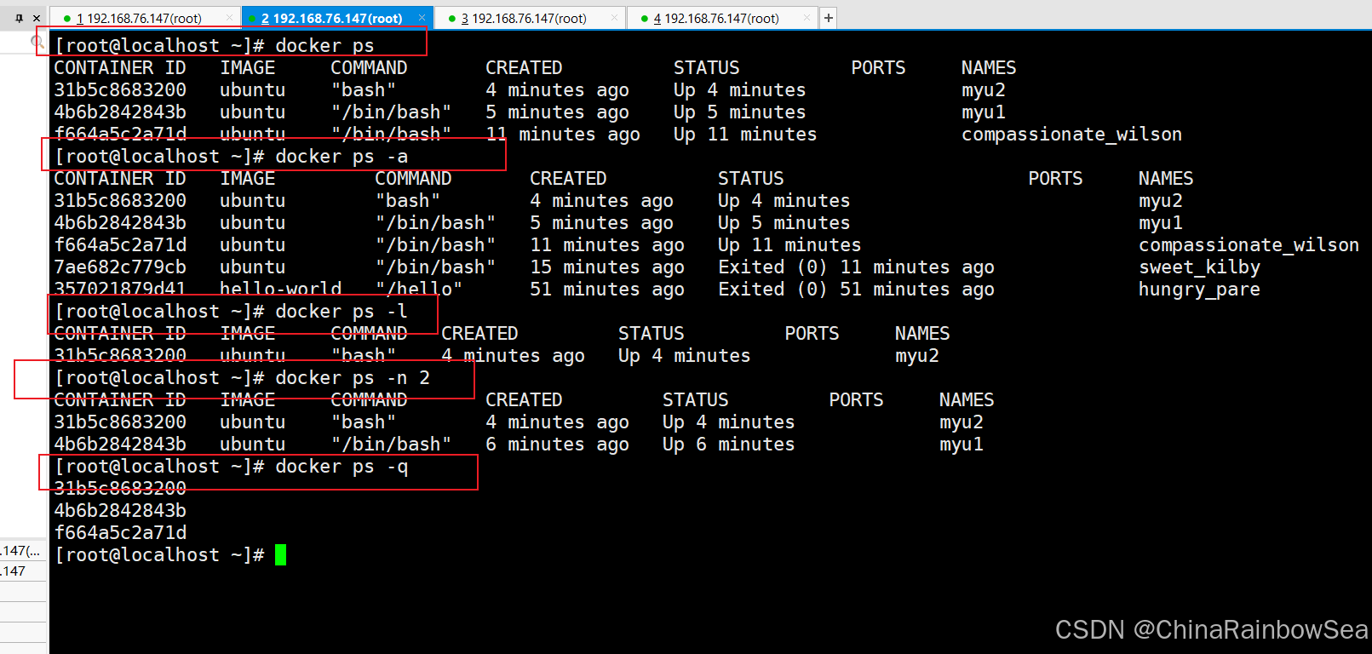Click the CREATED header in 'docker ps -a' output

[x=568, y=179]
